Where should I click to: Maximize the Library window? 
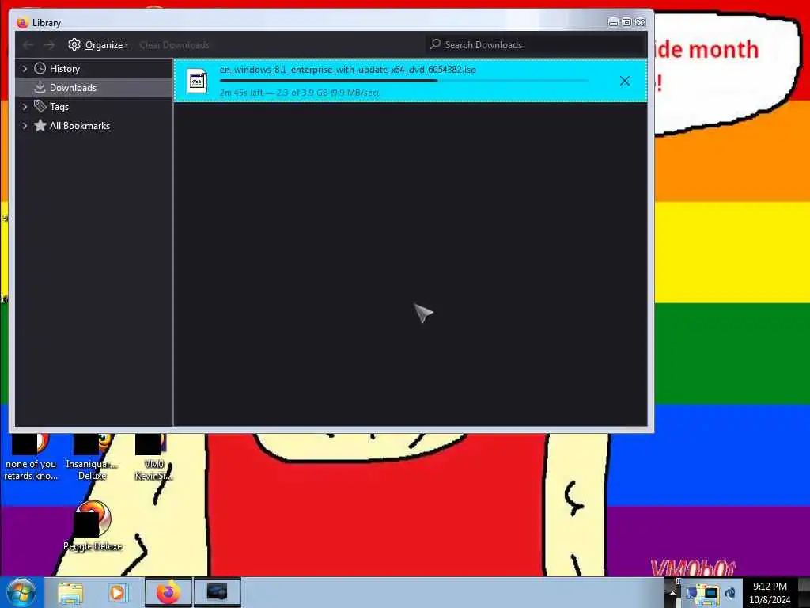(x=626, y=22)
